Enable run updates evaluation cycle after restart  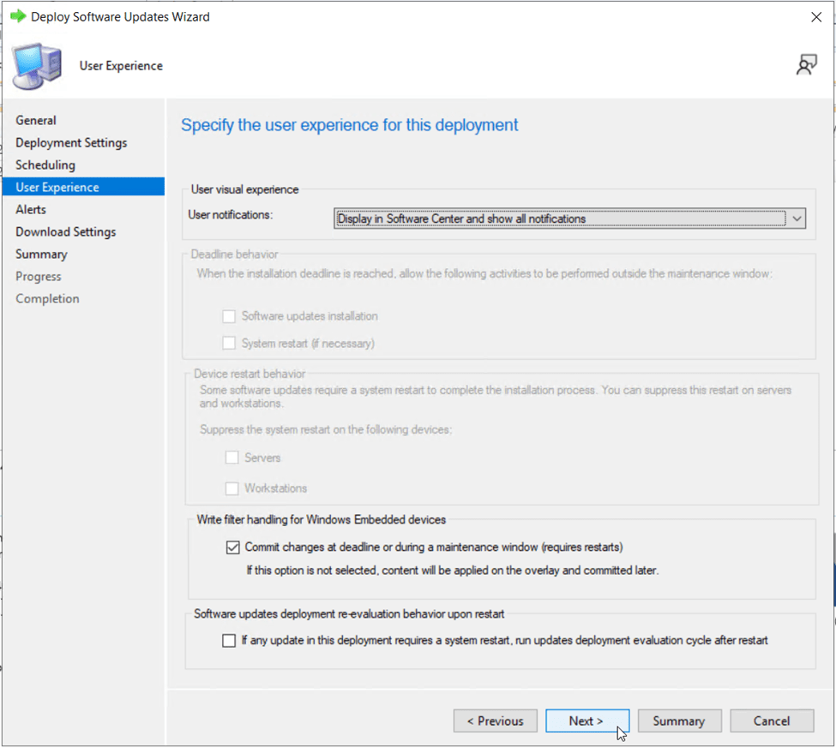[229, 640]
